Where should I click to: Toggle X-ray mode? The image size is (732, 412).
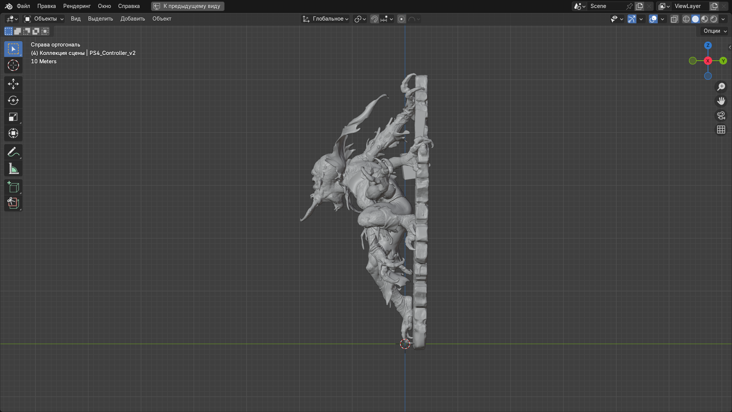click(x=674, y=19)
